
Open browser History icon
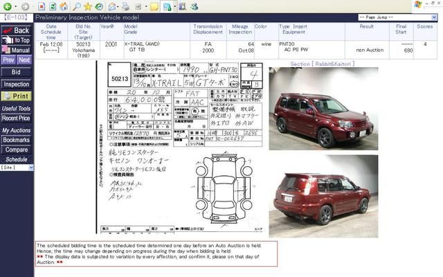99,6
